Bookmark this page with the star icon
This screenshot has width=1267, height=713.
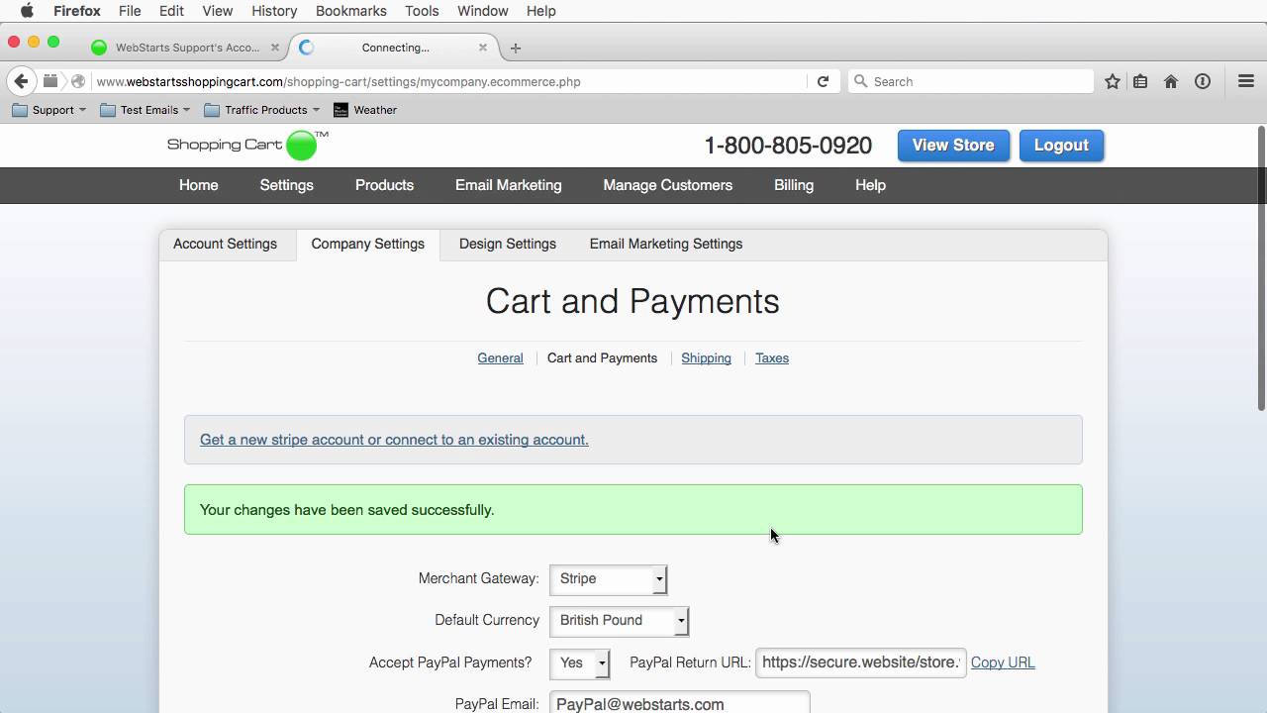click(x=1113, y=81)
